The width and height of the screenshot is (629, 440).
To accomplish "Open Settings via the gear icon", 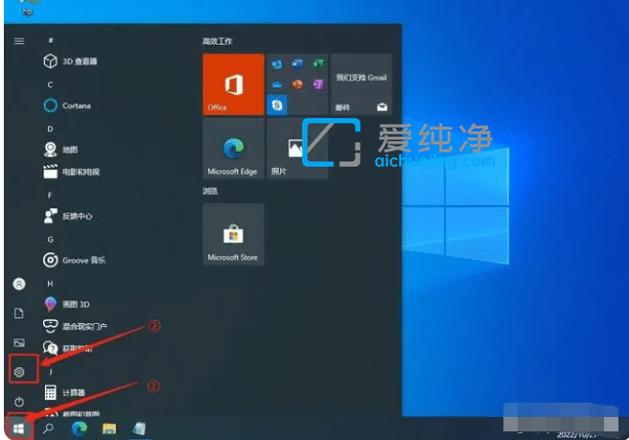I will pyautogui.click(x=19, y=372).
